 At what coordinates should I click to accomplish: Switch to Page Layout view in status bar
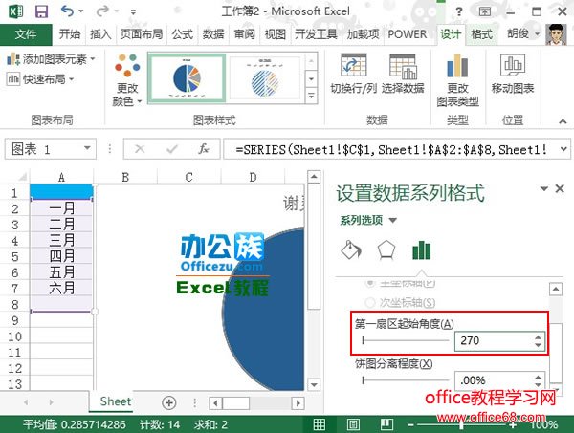click(x=353, y=424)
